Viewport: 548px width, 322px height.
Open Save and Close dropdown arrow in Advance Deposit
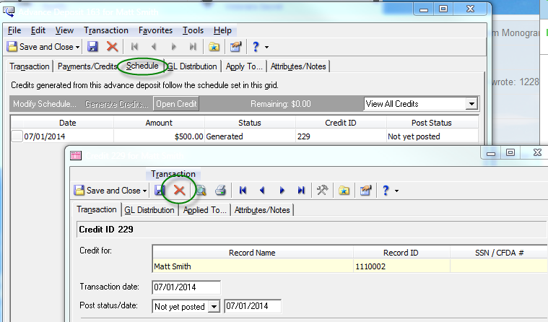click(77, 47)
